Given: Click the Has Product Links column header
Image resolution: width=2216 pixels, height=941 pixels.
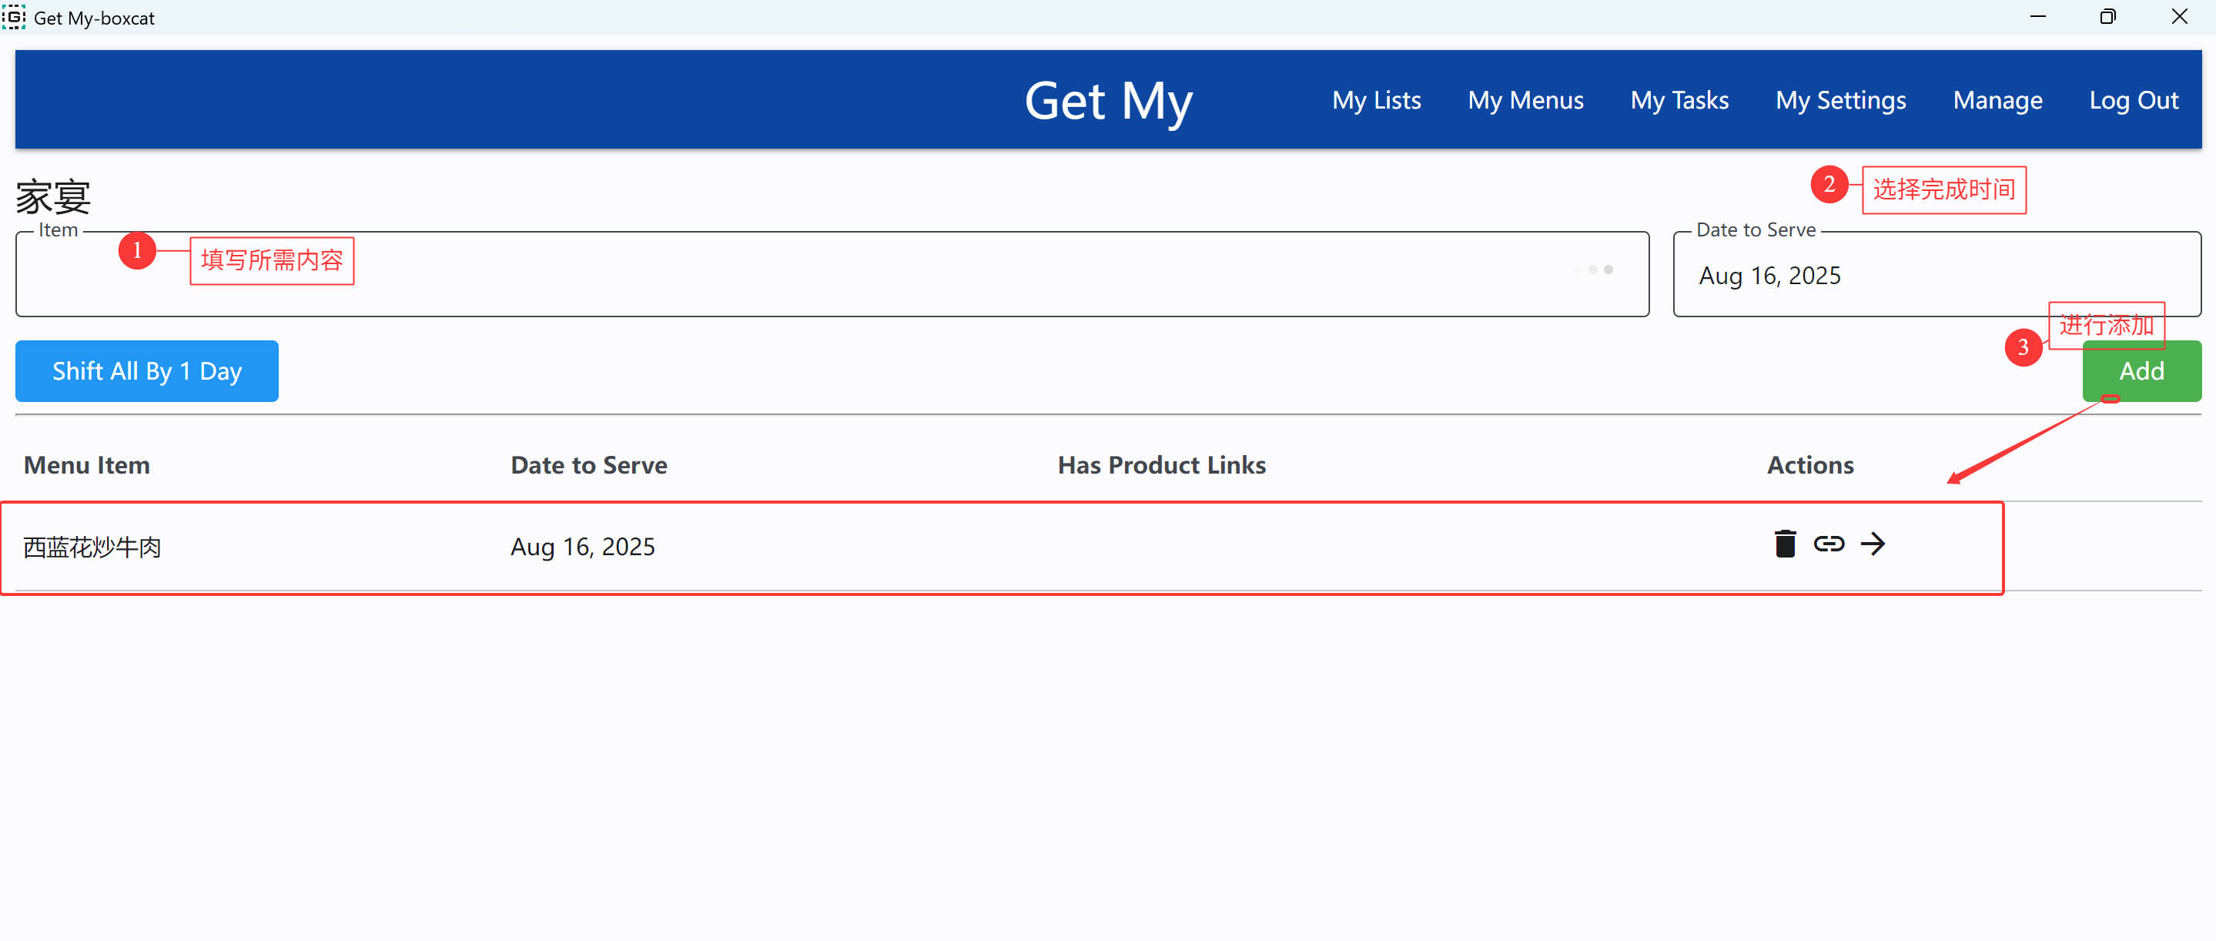Looking at the screenshot, I should coord(1161,464).
